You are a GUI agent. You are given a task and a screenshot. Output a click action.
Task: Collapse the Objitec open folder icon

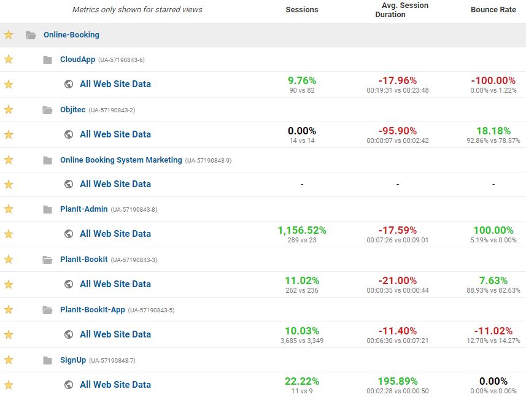pos(47,110)
